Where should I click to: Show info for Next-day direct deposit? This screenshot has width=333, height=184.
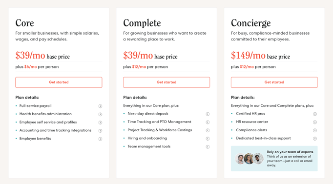coord(208,114)
